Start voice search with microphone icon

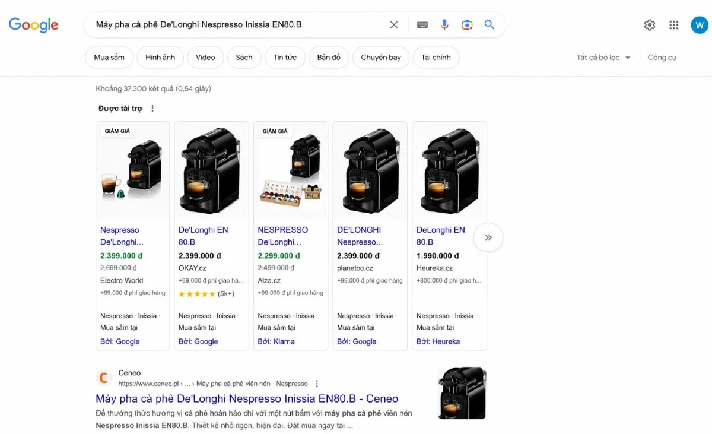click(x=444, y=25)
